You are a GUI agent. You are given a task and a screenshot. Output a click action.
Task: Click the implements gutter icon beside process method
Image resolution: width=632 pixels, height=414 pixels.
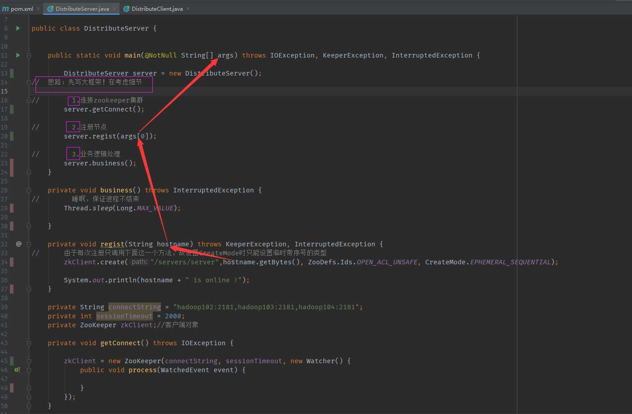17,369
